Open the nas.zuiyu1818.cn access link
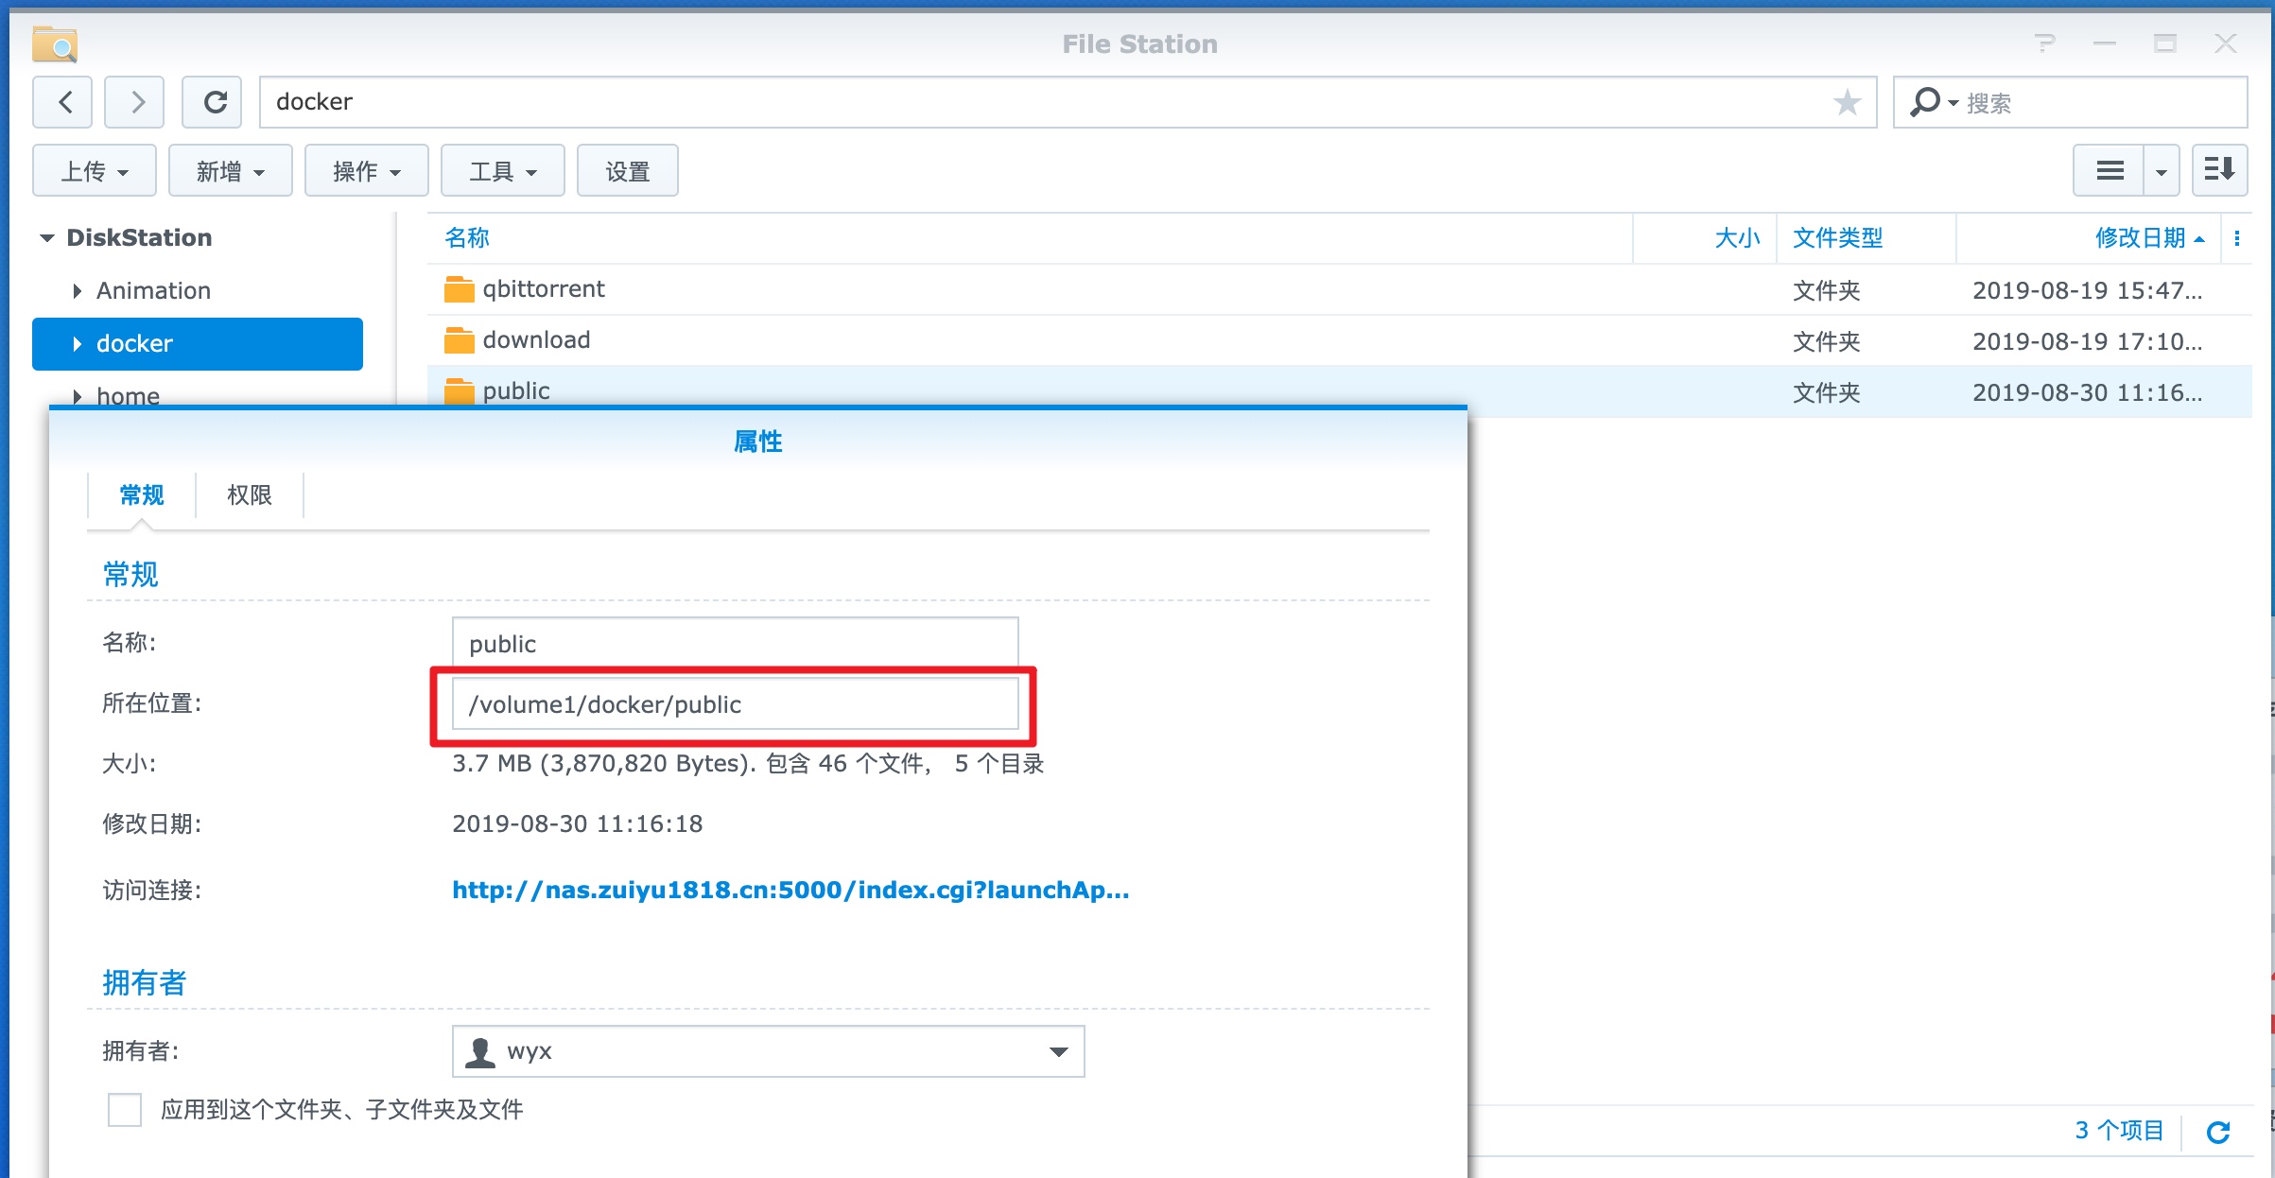 click(x=790, y=890)
